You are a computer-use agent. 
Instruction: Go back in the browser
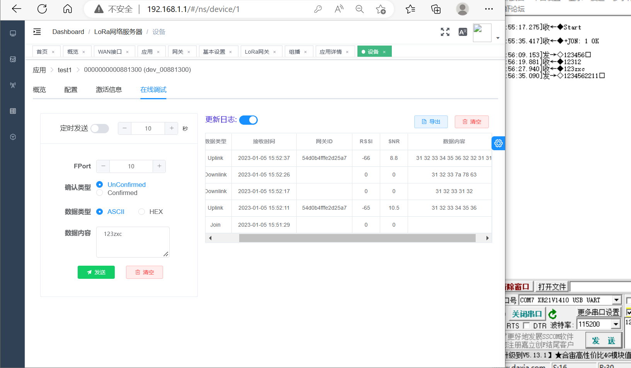click(x=17, y=9)
